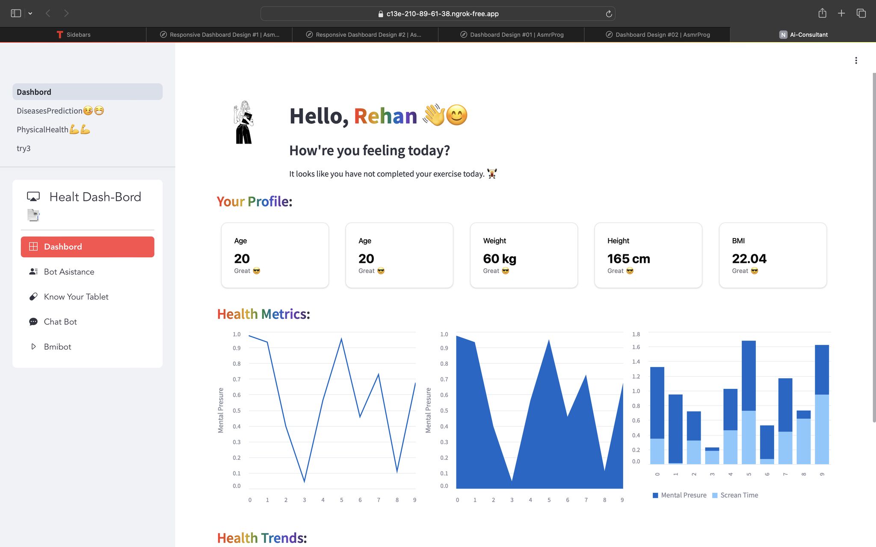Click the page vertical scrollbar
Viewport: 876px width, 547px height.
(874, 248)
